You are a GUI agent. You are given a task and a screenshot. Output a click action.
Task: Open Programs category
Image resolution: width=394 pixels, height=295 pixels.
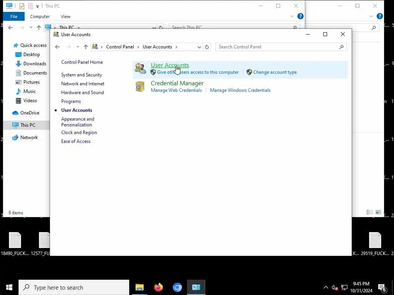point(71,101)
